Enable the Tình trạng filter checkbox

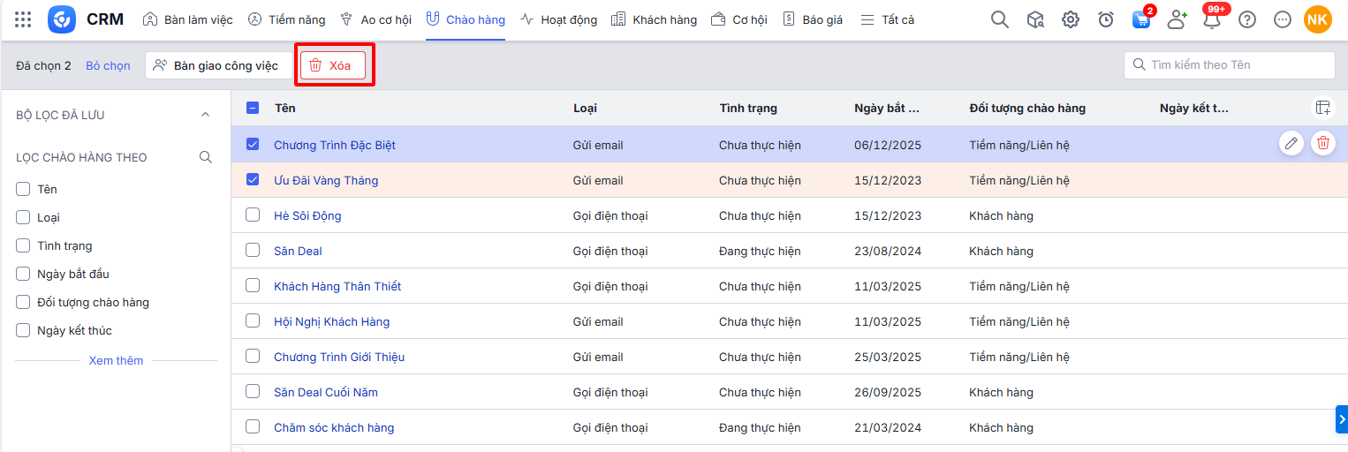coord(23,245)
